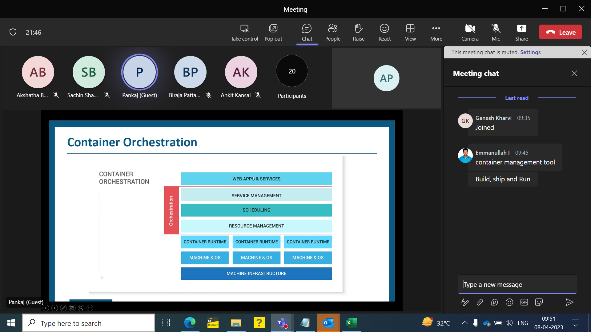The image size is (591, 332).
Task: Switch to Microsoft Teams in taskbar
Action: (282, 323)
